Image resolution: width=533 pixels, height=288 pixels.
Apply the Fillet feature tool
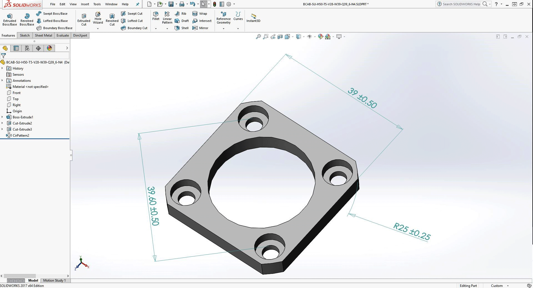coord(156,16)
